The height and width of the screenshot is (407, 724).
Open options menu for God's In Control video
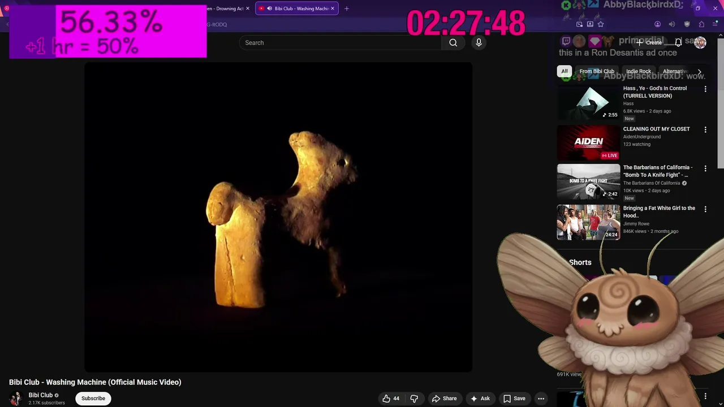705,89
